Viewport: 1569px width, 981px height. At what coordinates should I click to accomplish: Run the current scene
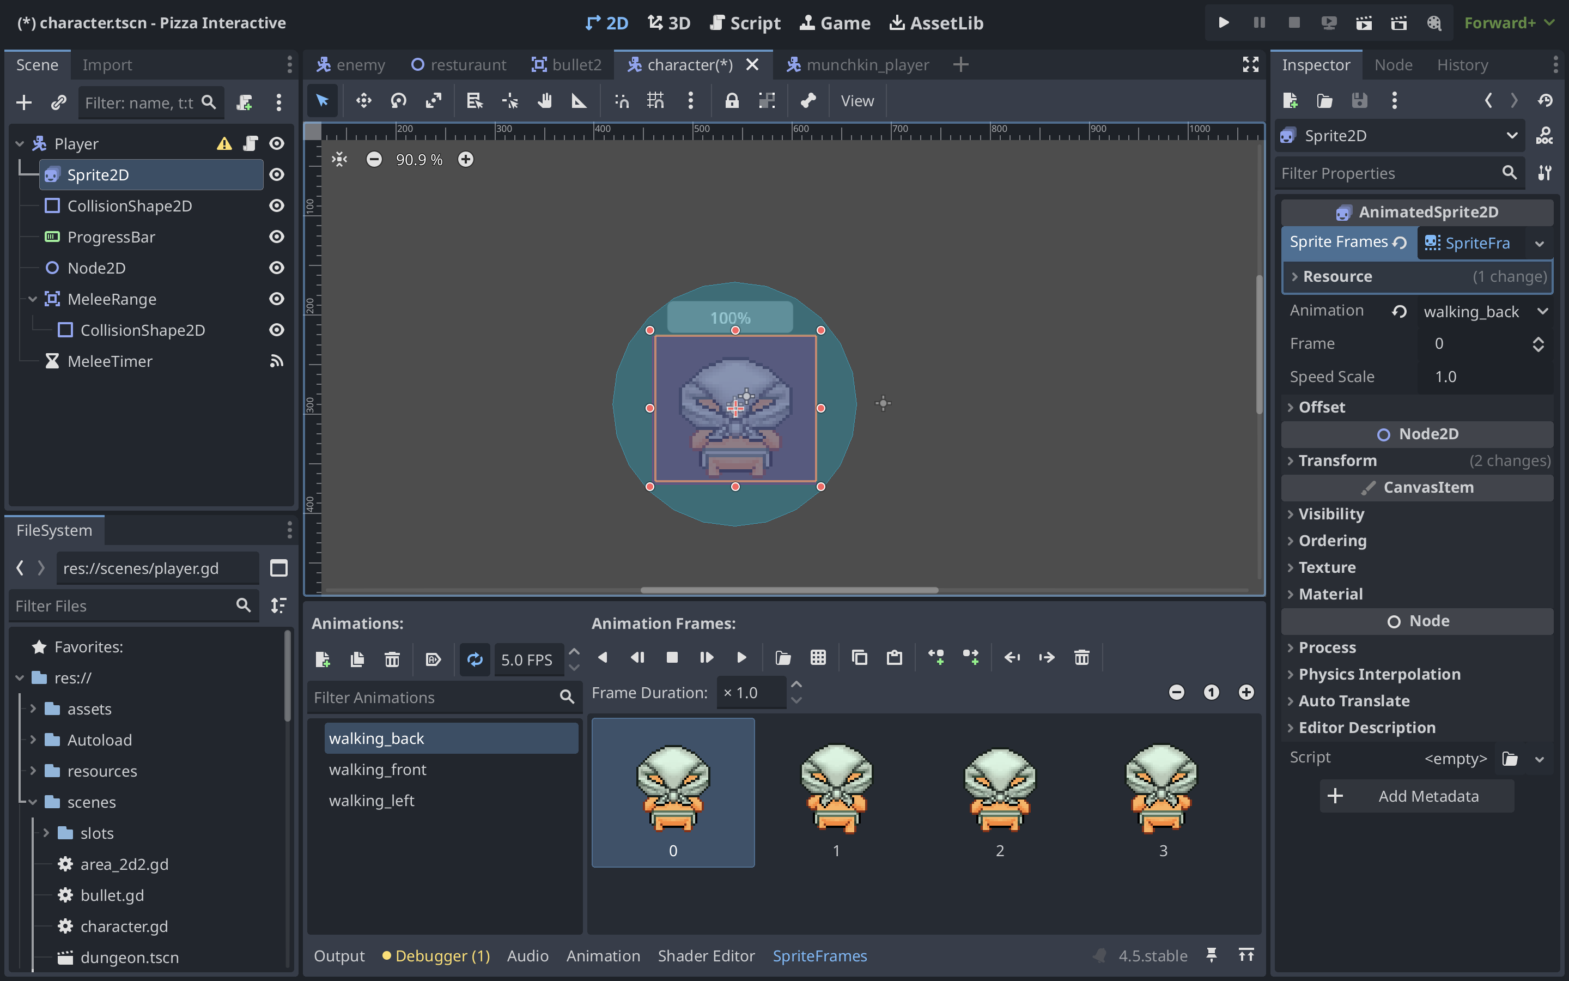[x=1364, y=23]
